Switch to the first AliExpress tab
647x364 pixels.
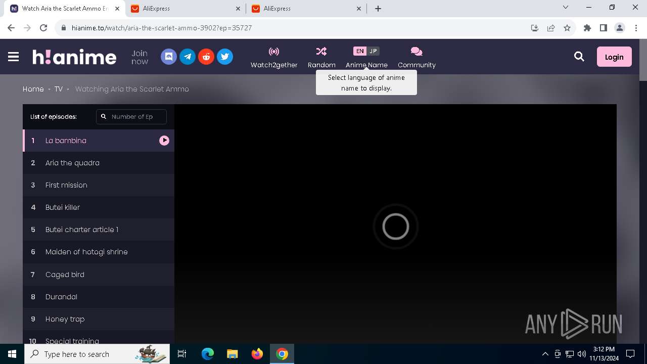coord(186,9)
